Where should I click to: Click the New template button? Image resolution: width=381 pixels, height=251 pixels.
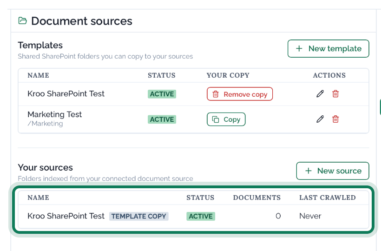point(328,49)
